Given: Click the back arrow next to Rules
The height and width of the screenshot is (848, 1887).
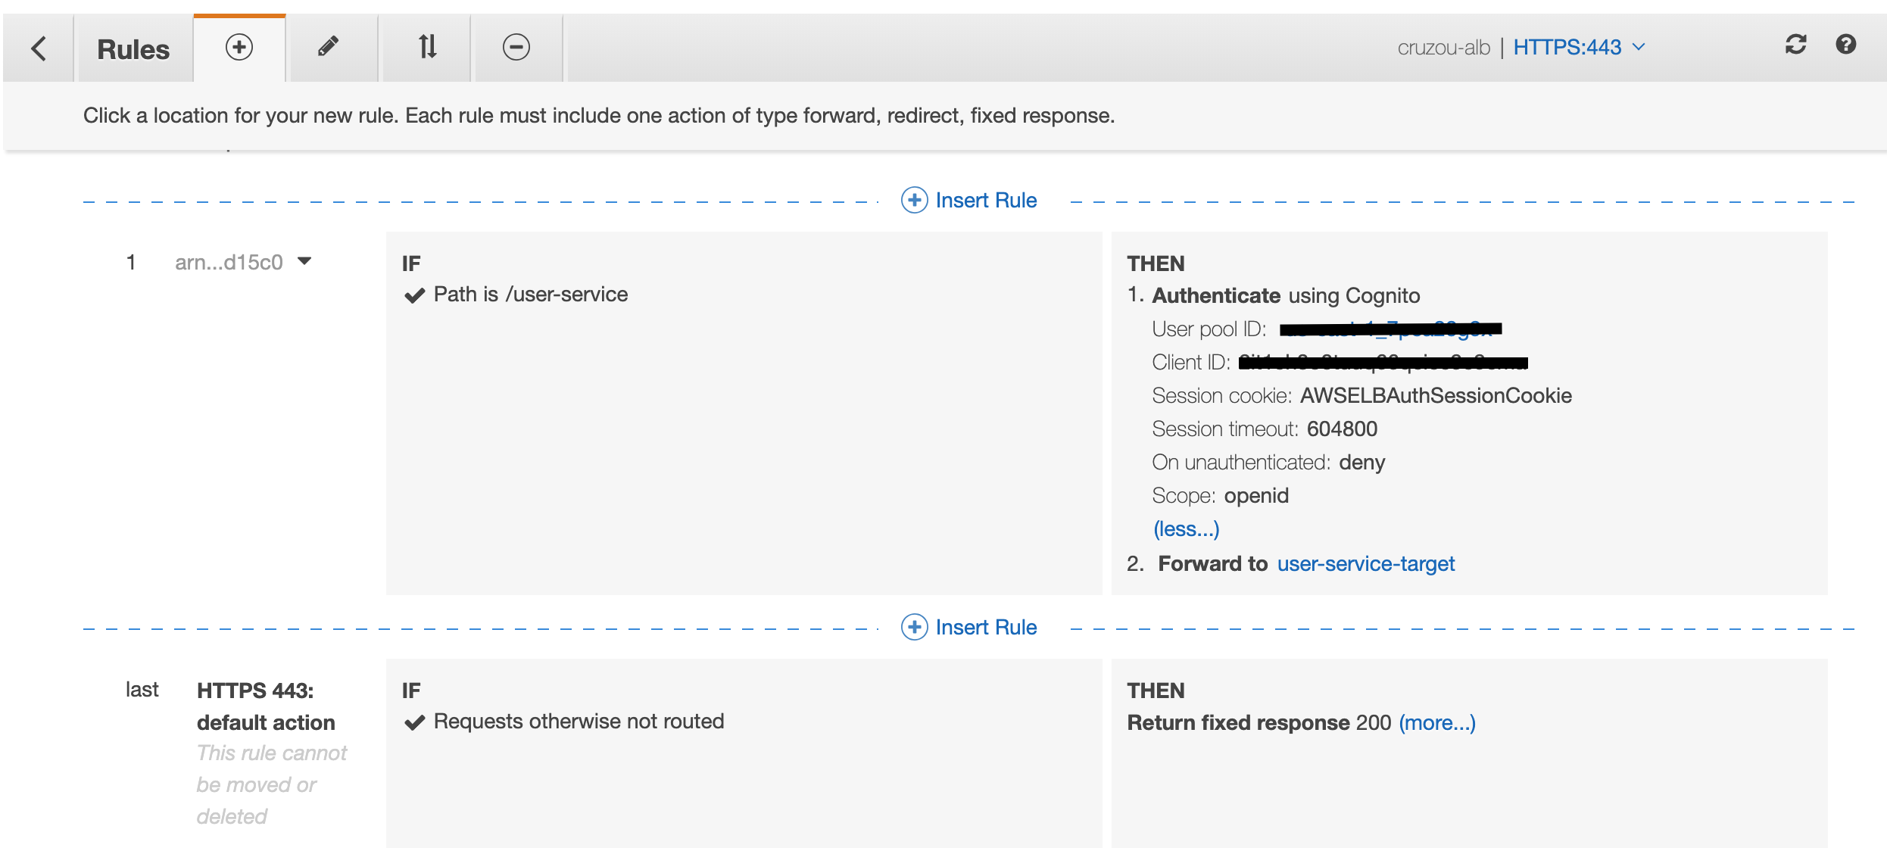Looking at the screenshot, I should (x=38, y=47).
